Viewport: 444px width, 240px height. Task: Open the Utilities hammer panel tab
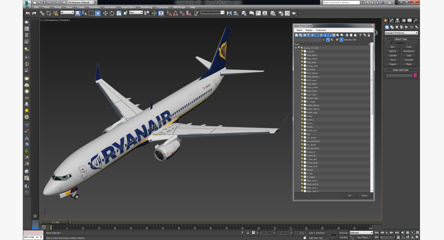pos(415,20)
